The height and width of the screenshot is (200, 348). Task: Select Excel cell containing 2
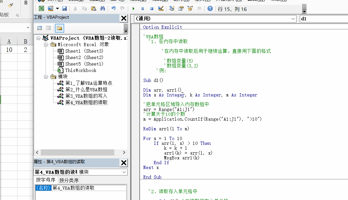tap(26, 50)
